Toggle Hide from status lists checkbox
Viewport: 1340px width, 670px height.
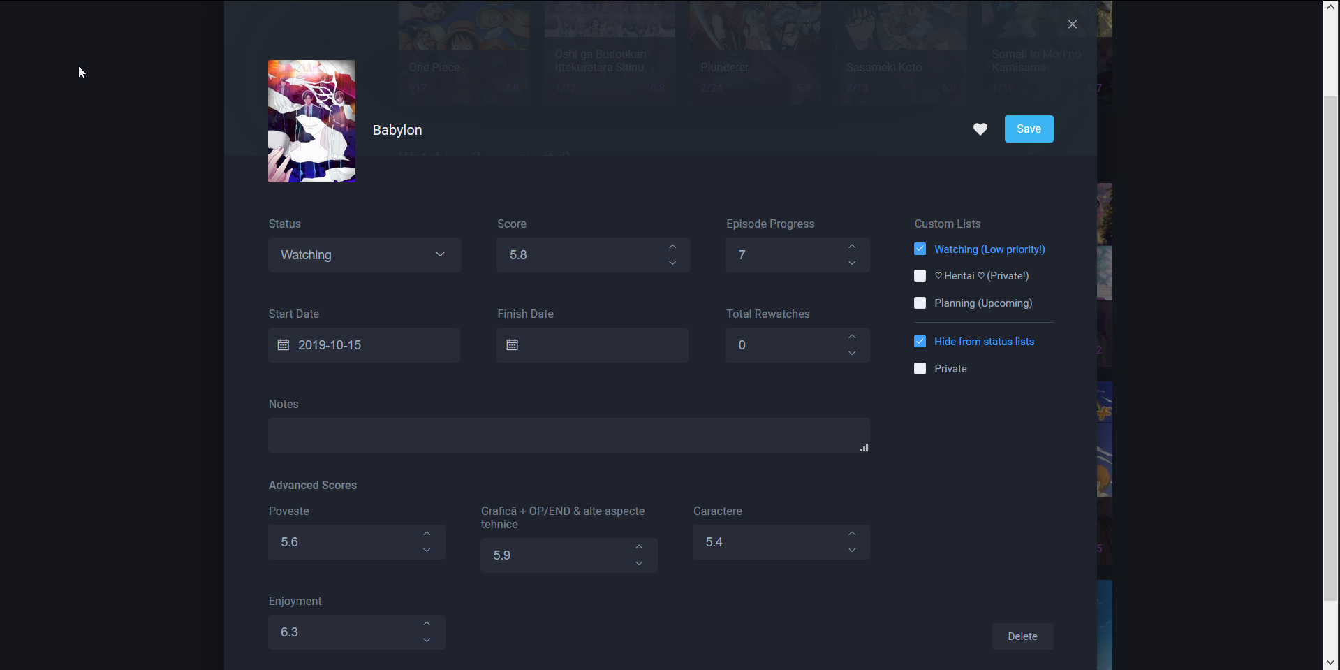click(x=920, y=342)
